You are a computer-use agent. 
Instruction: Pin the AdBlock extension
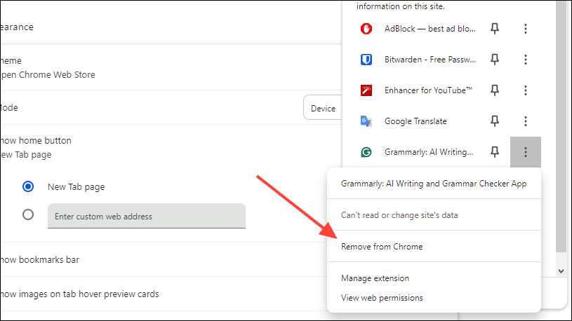pyautogui.click(x=495, y=29)
